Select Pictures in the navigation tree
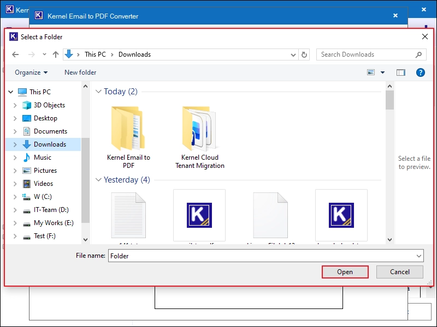Image resolution: width=437 pixels, height=327 pixels. click(45, 171)
